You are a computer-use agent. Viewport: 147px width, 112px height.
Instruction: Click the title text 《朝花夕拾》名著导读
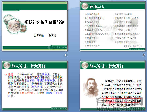pyautogui.click(x=44, y=22)
